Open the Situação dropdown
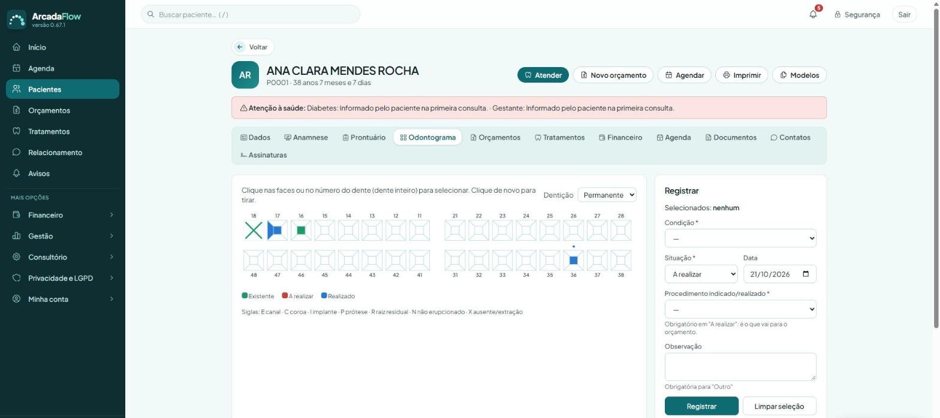This screenshot has width=940, height=418. (x=701, y=274)
